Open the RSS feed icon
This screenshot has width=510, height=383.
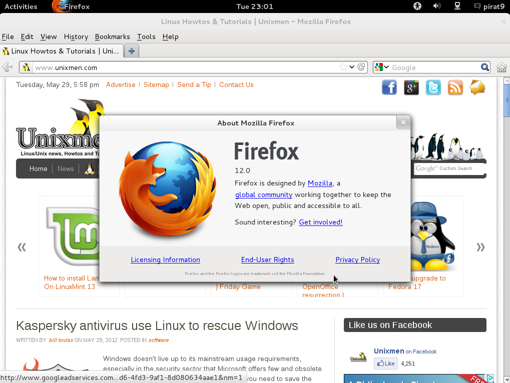455,87
